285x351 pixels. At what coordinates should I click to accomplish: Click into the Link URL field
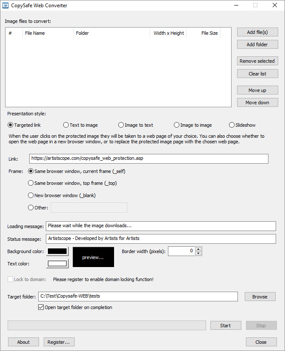click(148, 159)
